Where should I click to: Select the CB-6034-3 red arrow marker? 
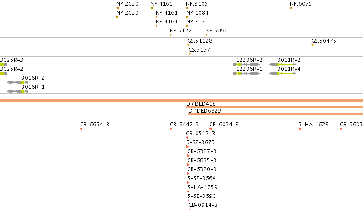point(210,129)
